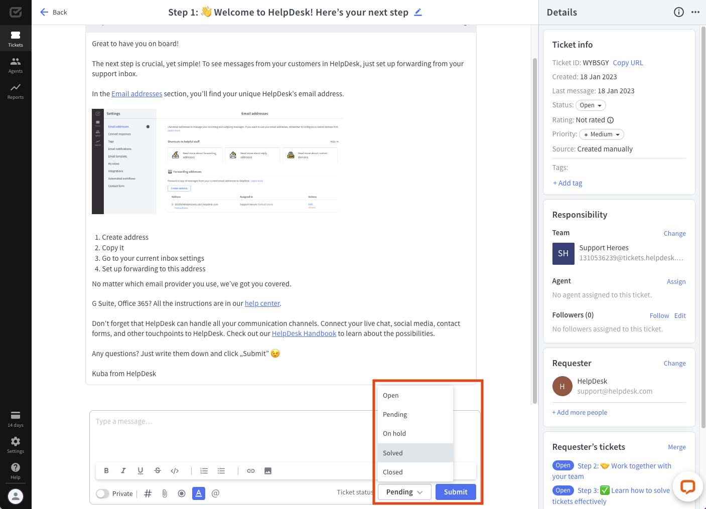Select Closed from the status menu
This screenshot has width=706, height=509.
click(415, 472)
